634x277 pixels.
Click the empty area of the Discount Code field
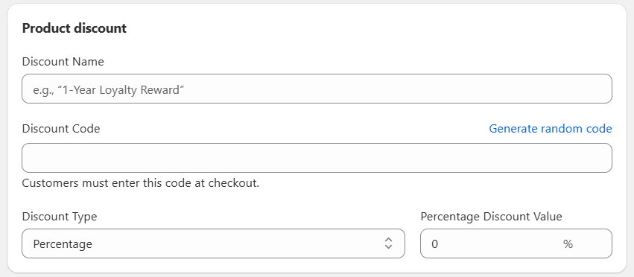coord(317,158)
